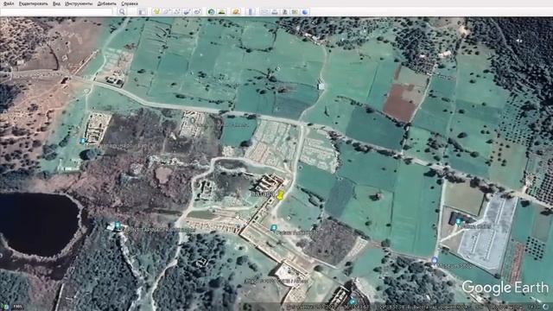Image resolution: width=553 pixels, height=311 pixels.
Task: Toggle sunlight across the landscape icon
Action: (x=222, y=12)
